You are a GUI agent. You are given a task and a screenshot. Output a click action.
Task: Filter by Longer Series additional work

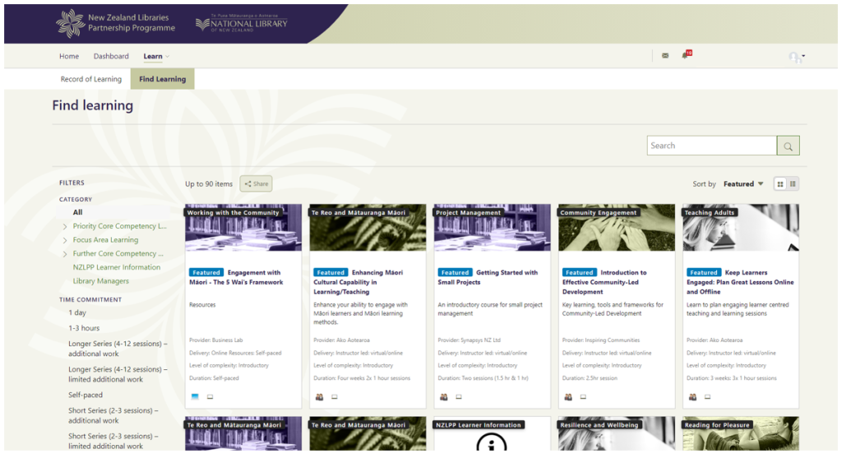[118, 349]
